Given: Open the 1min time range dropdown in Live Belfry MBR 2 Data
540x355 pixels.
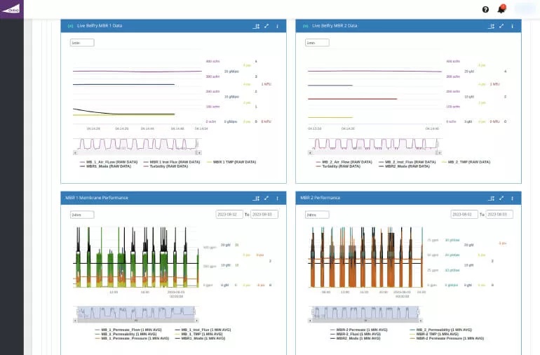Looking at the screenshot, I should pyautogui.click(x=317, y=43).
